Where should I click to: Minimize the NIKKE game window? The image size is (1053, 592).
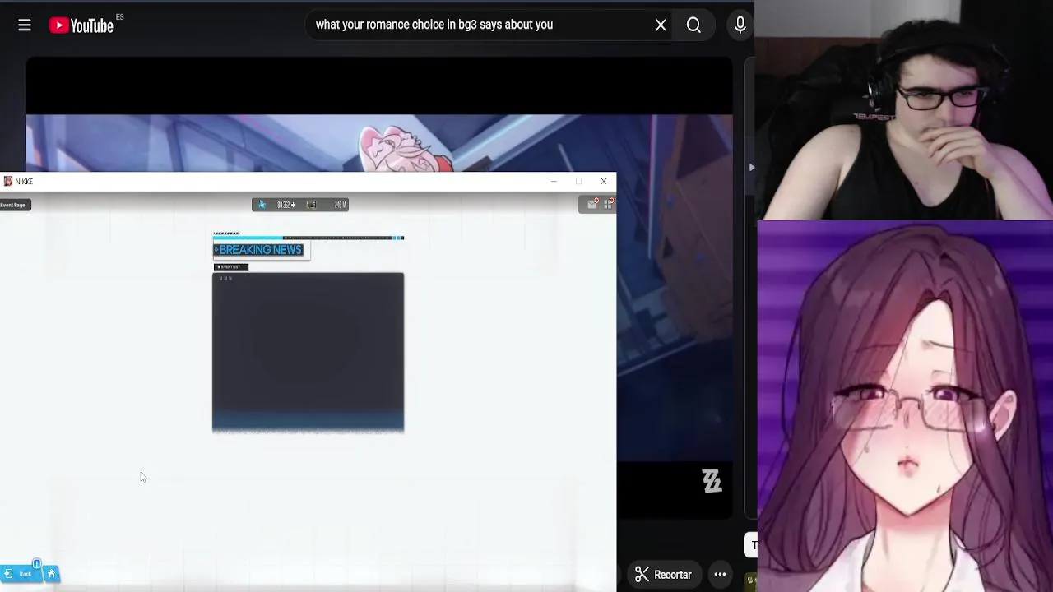tap(554, 181)
